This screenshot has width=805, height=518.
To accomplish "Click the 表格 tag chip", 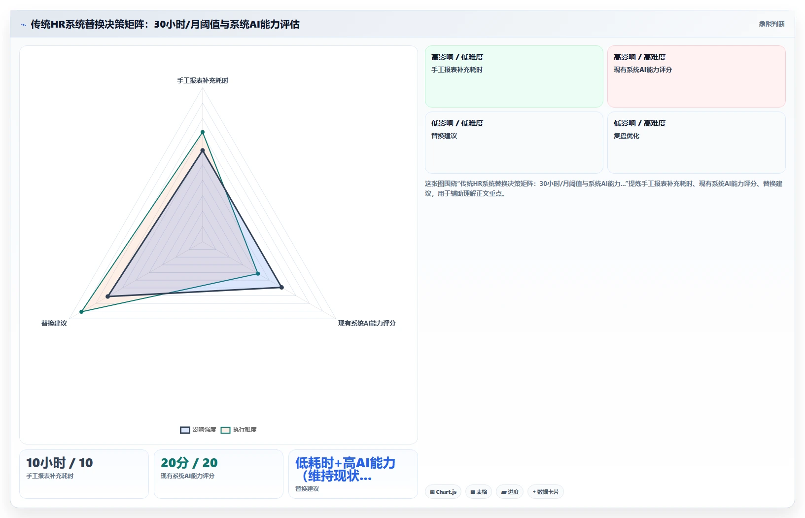I will click(x=479, y=492).
